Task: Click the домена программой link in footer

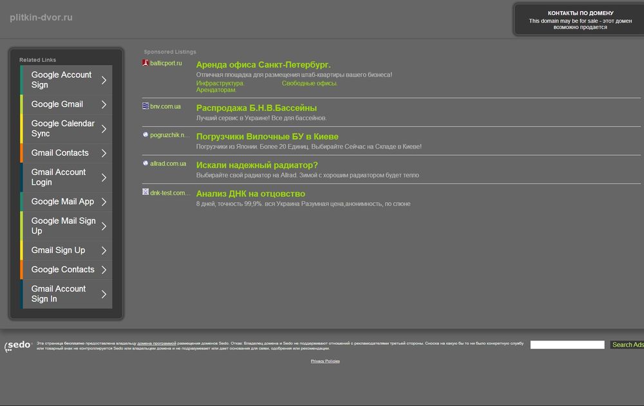Action: (x=156, y=343)
